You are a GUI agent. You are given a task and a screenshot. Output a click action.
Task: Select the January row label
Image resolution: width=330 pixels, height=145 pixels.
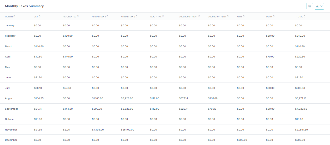pos(10,26)
